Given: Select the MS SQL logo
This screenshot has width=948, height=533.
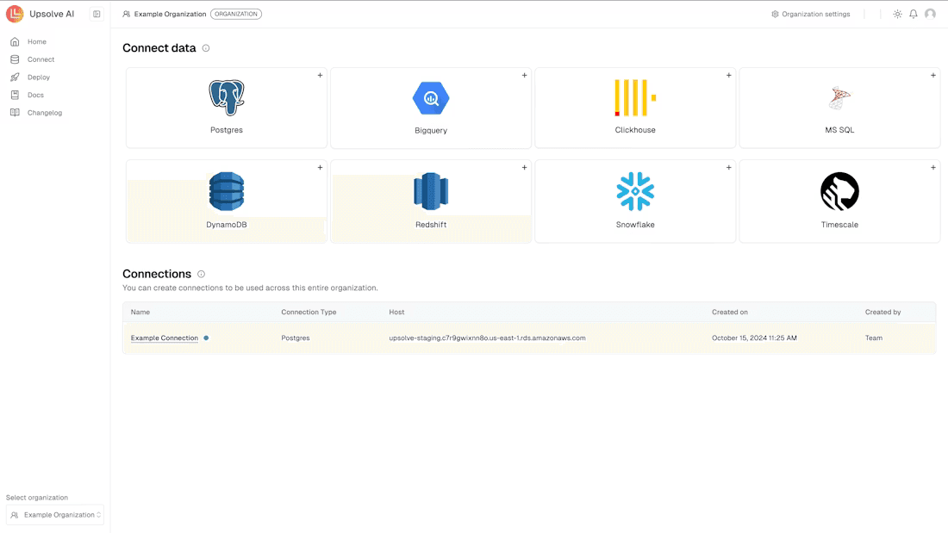Looking at the screenshot, I should (x=839, y=98).
